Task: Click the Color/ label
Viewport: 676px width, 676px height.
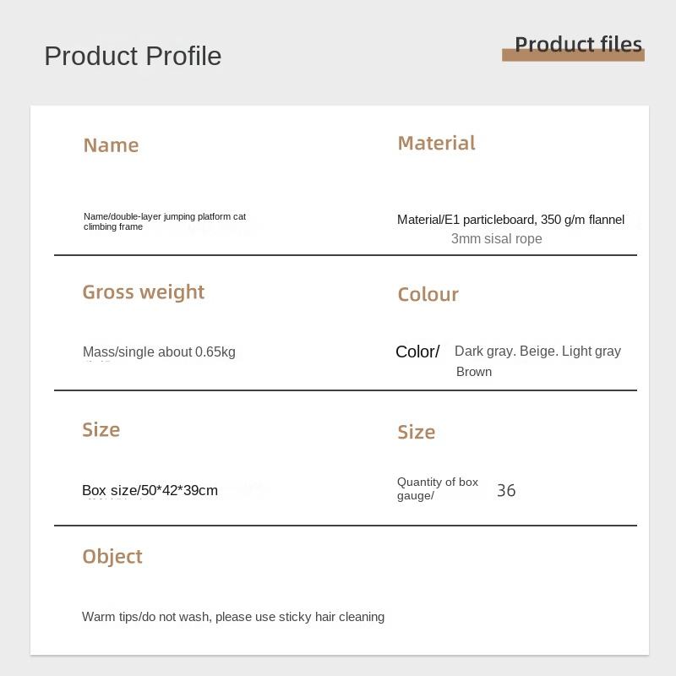Action: tap(417, 352)
